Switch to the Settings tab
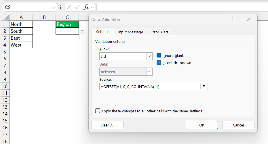 (x=103, y=32)
